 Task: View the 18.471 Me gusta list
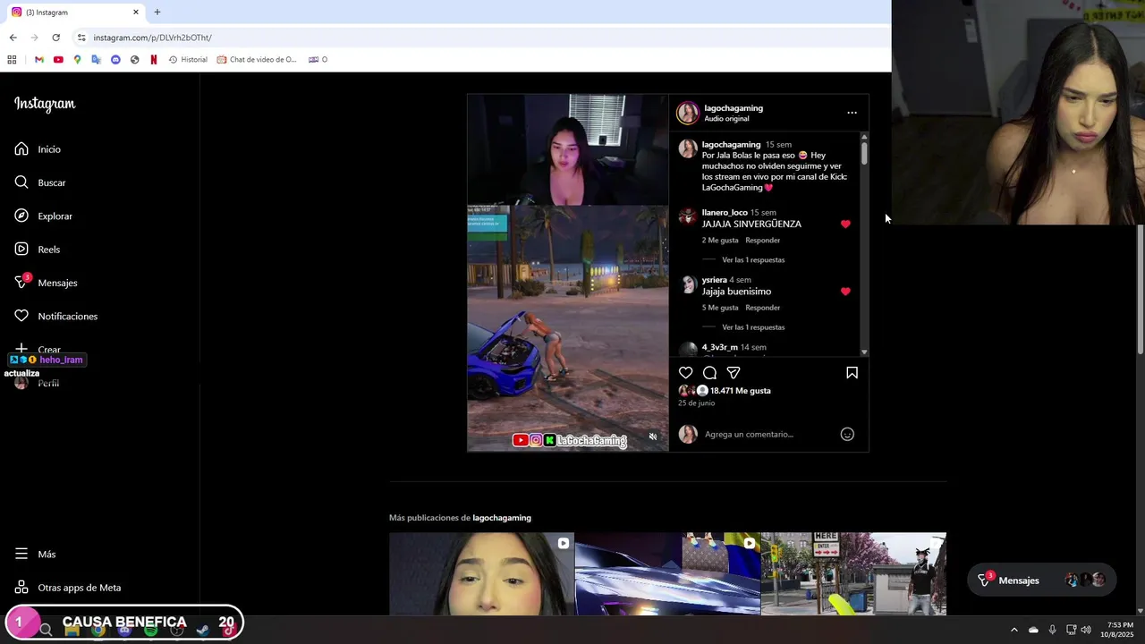coord(740,391)
